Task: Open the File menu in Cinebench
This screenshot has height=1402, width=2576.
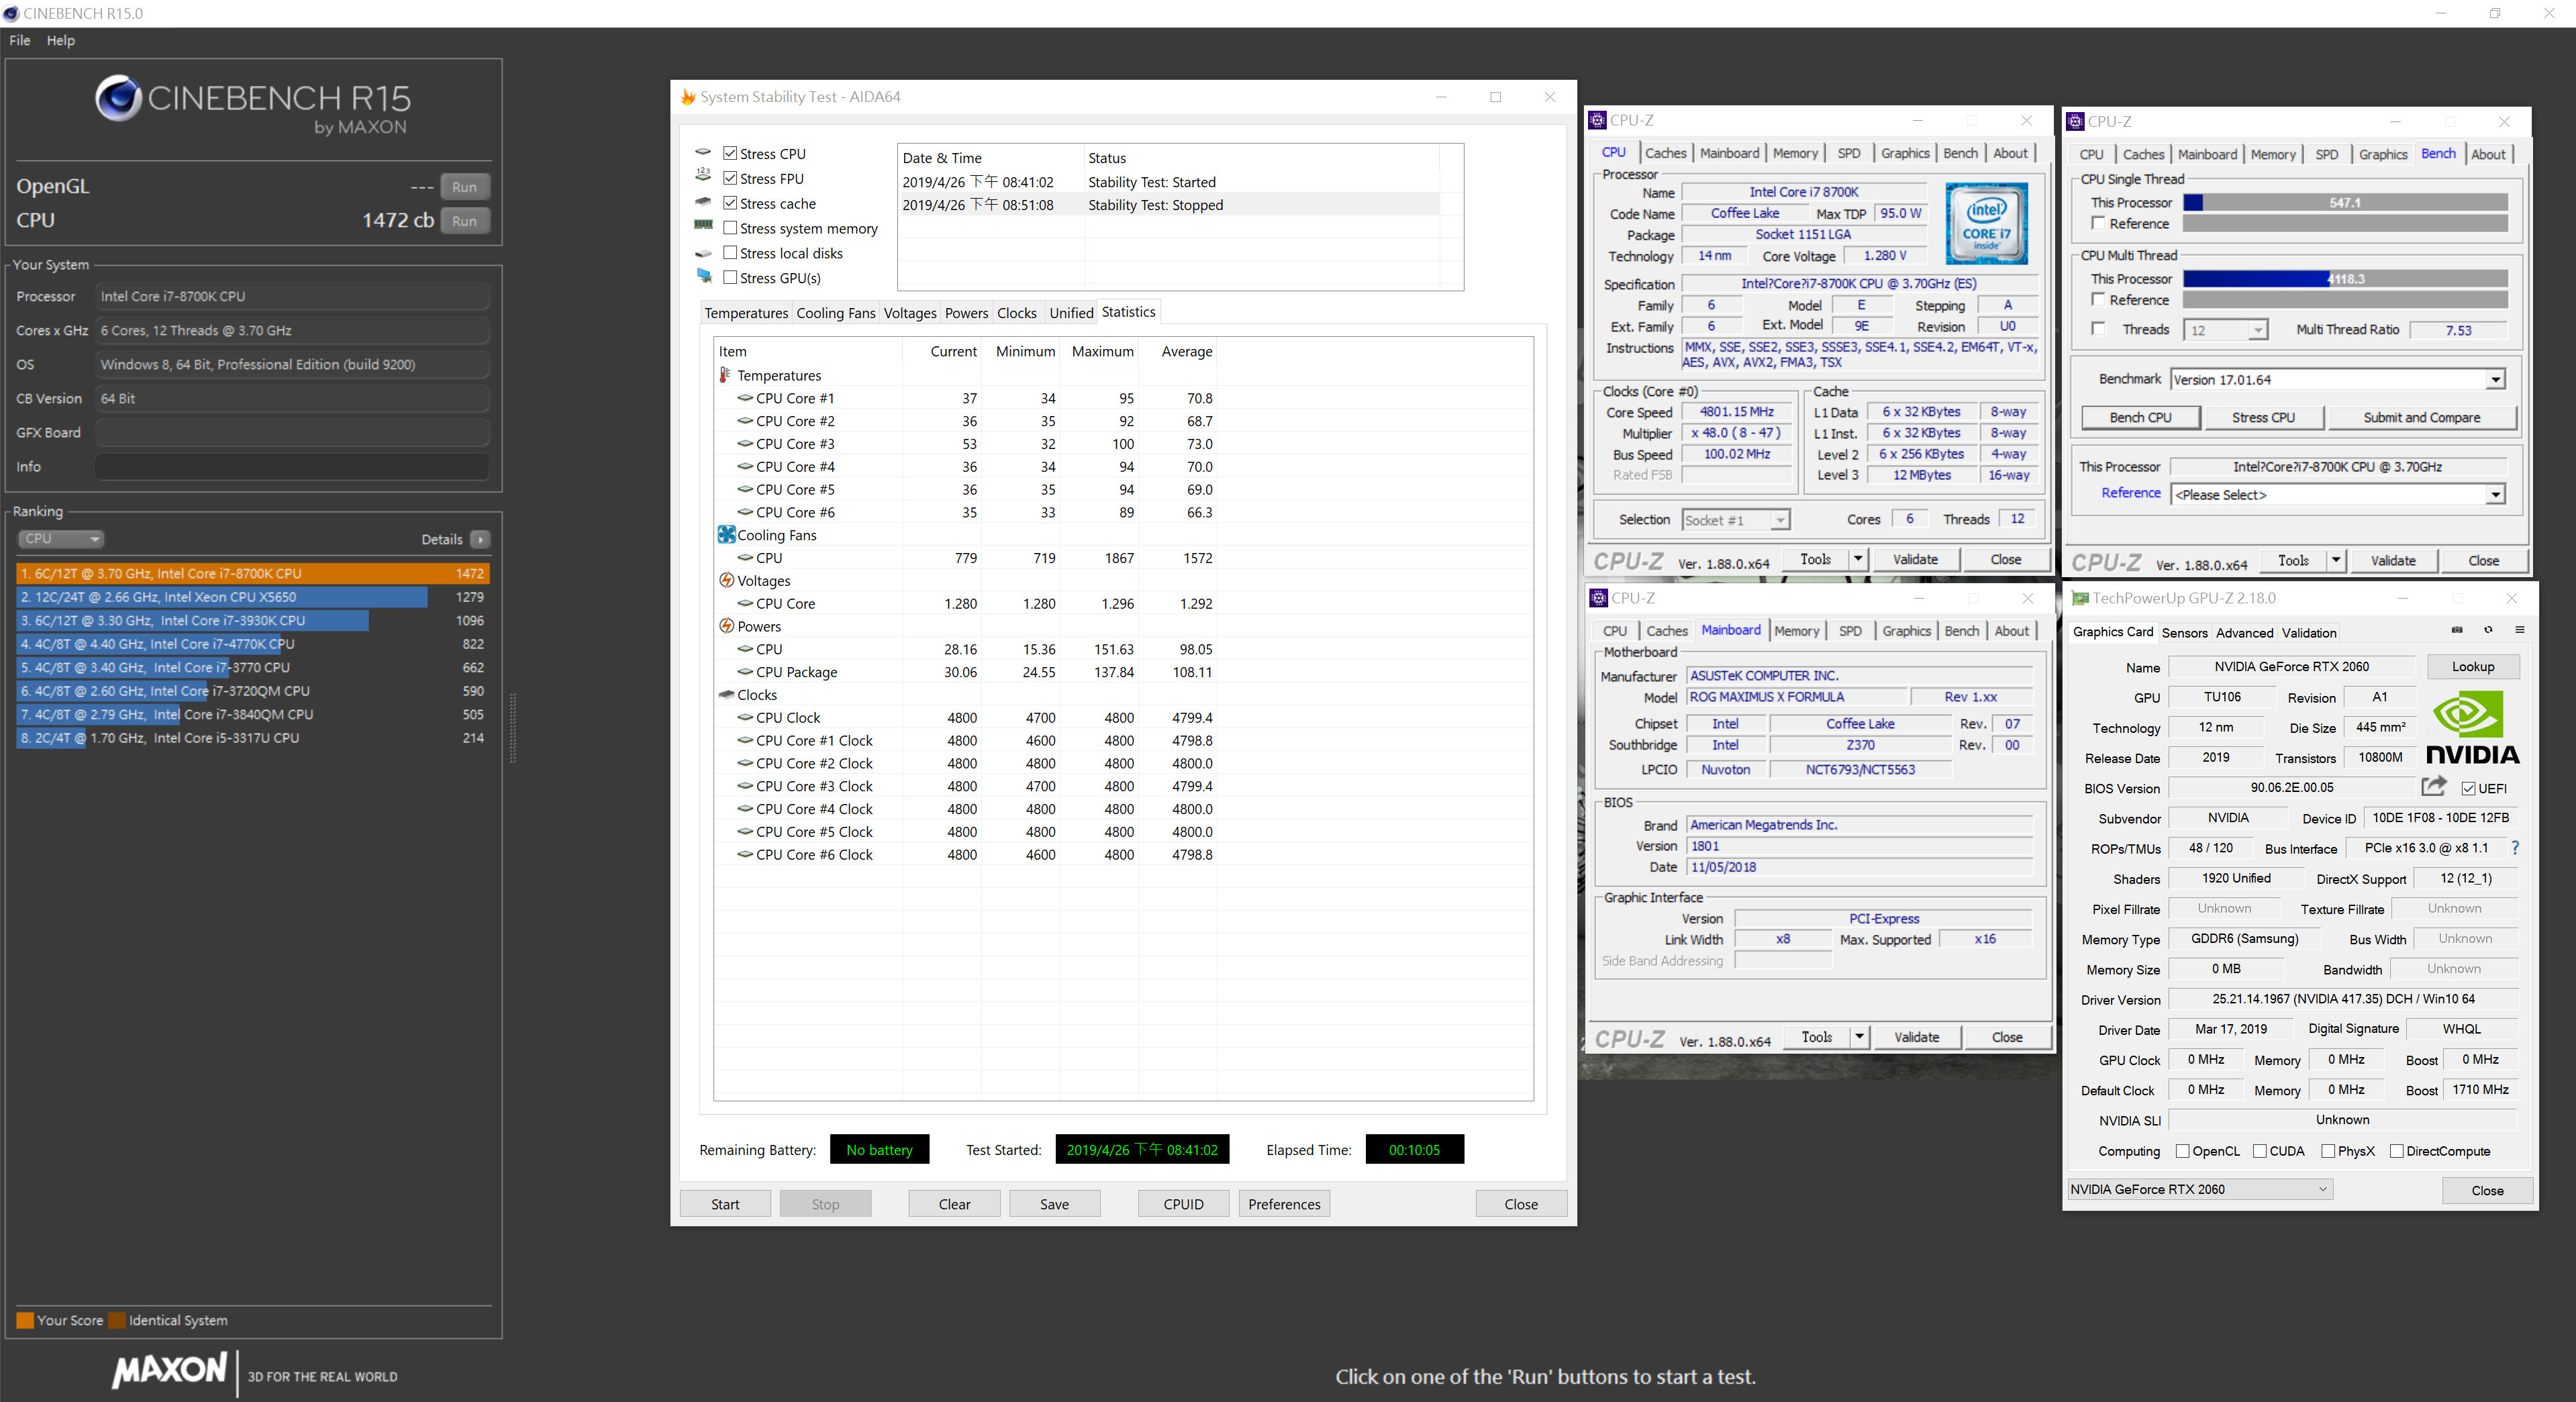Action: coord(20,40)
